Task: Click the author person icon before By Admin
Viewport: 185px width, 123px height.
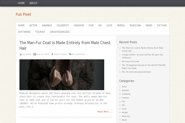Action: click(x=21, y=54)
